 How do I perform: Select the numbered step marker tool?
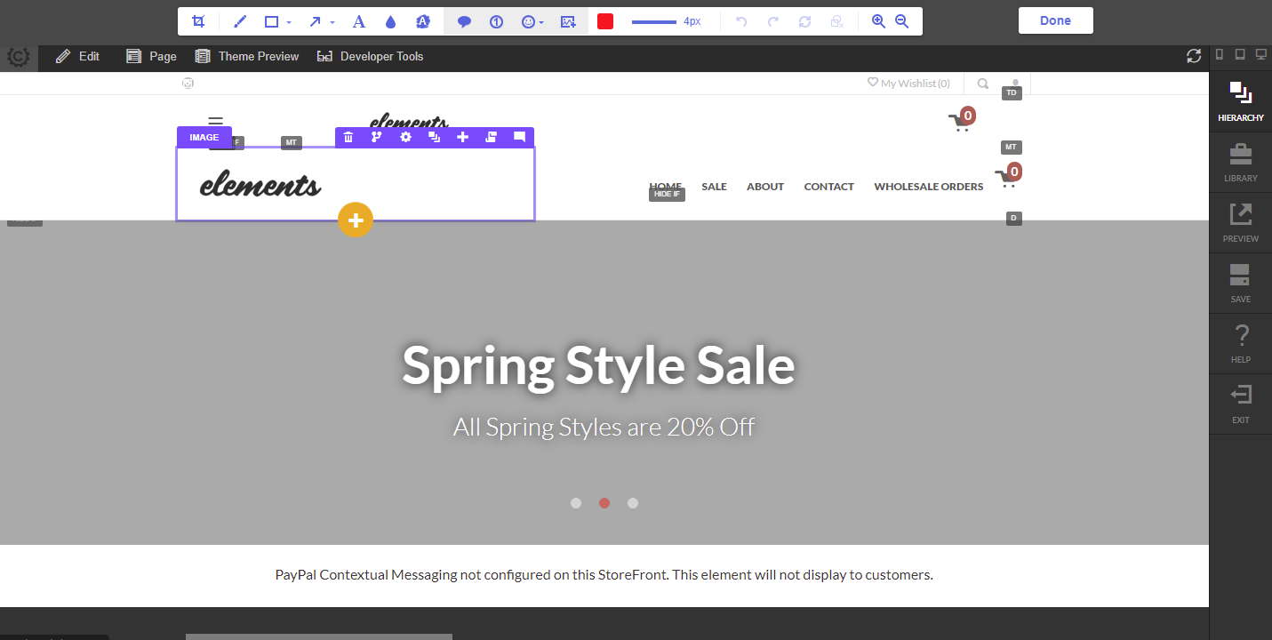click(x=496, y=21)
